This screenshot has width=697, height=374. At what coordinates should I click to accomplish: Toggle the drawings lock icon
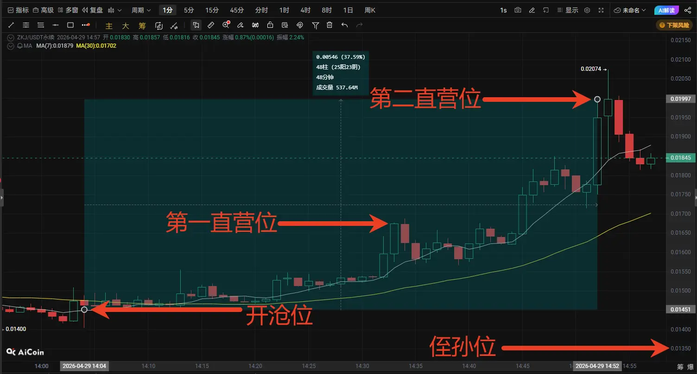tap(270, 25)
